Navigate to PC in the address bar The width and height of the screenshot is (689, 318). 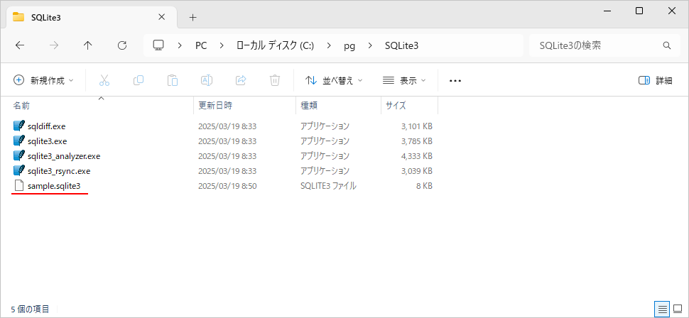click(x=201, y=45)
